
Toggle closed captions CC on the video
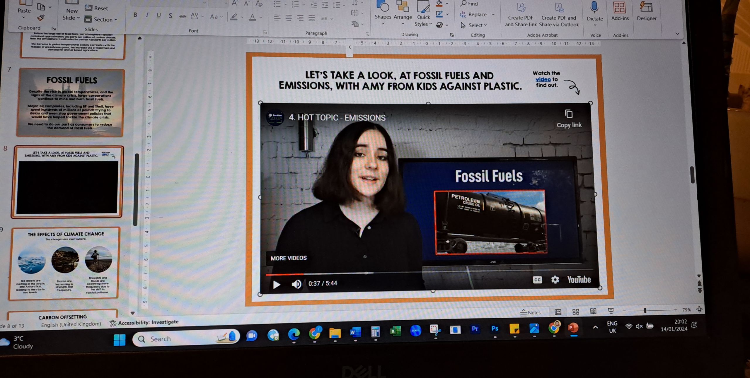tap(537, 280)
